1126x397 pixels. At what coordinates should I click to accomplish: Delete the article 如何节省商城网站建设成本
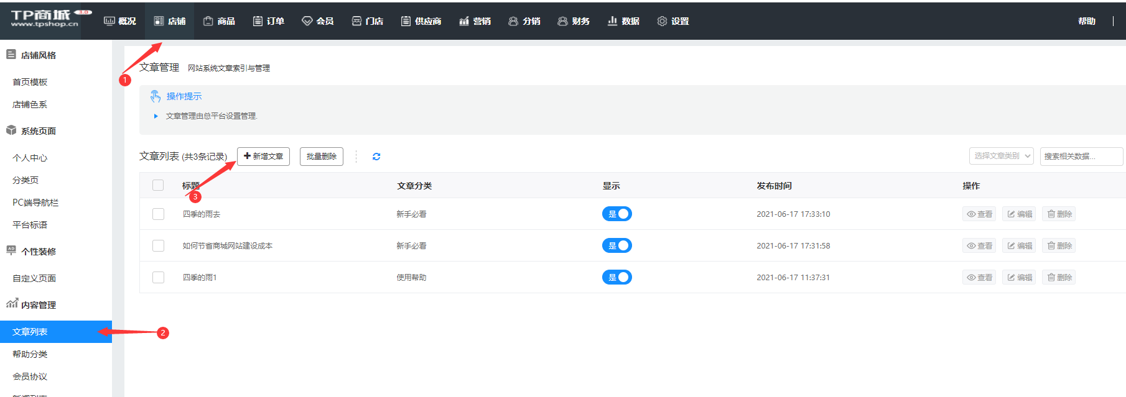(1059, 246)
